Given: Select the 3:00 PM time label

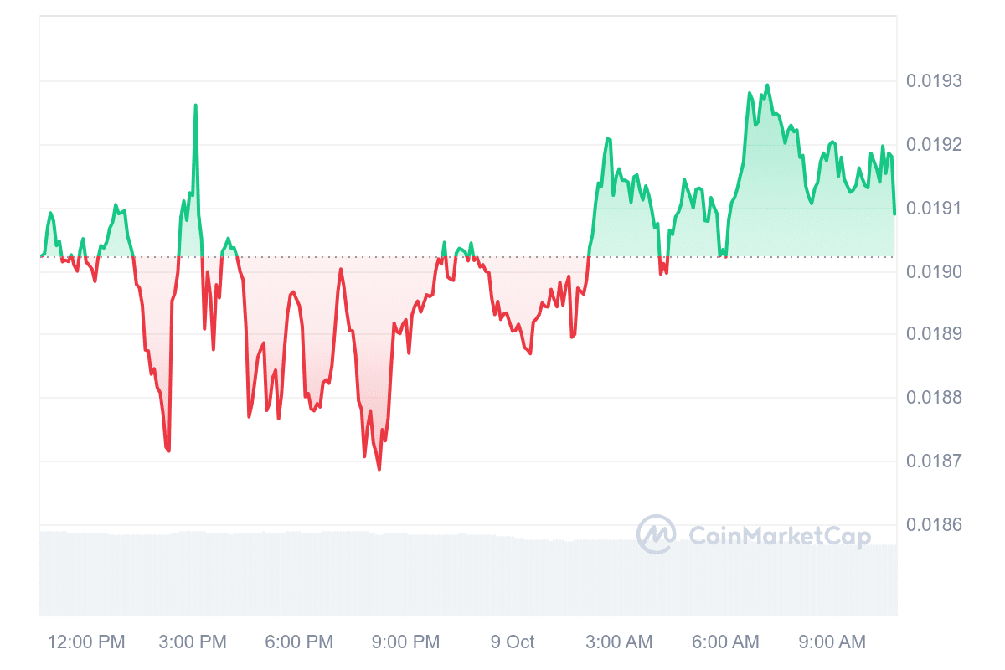Looking at the screenshot, I should point(193,642).
